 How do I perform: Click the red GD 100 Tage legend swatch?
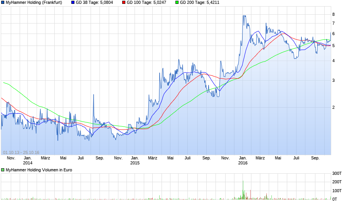click(124, 3)
